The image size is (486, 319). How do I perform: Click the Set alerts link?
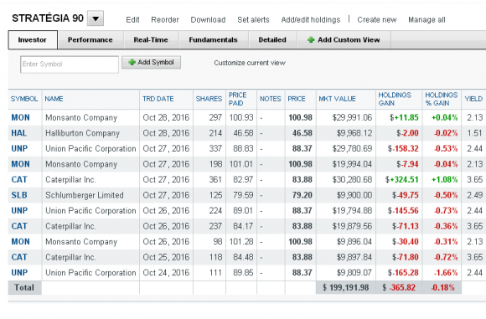pyautogui.click(x=253, y=20)
